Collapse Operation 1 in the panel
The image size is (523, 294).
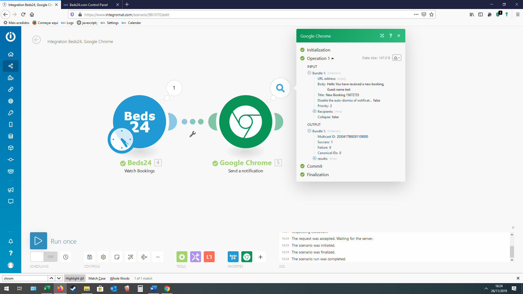[x=320, y=58]
